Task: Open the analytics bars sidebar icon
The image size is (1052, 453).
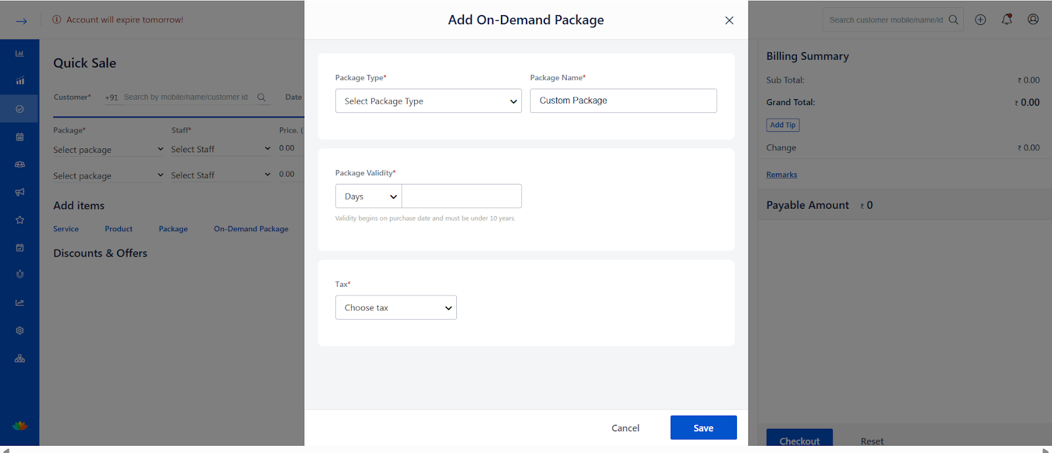Action: 20,81
